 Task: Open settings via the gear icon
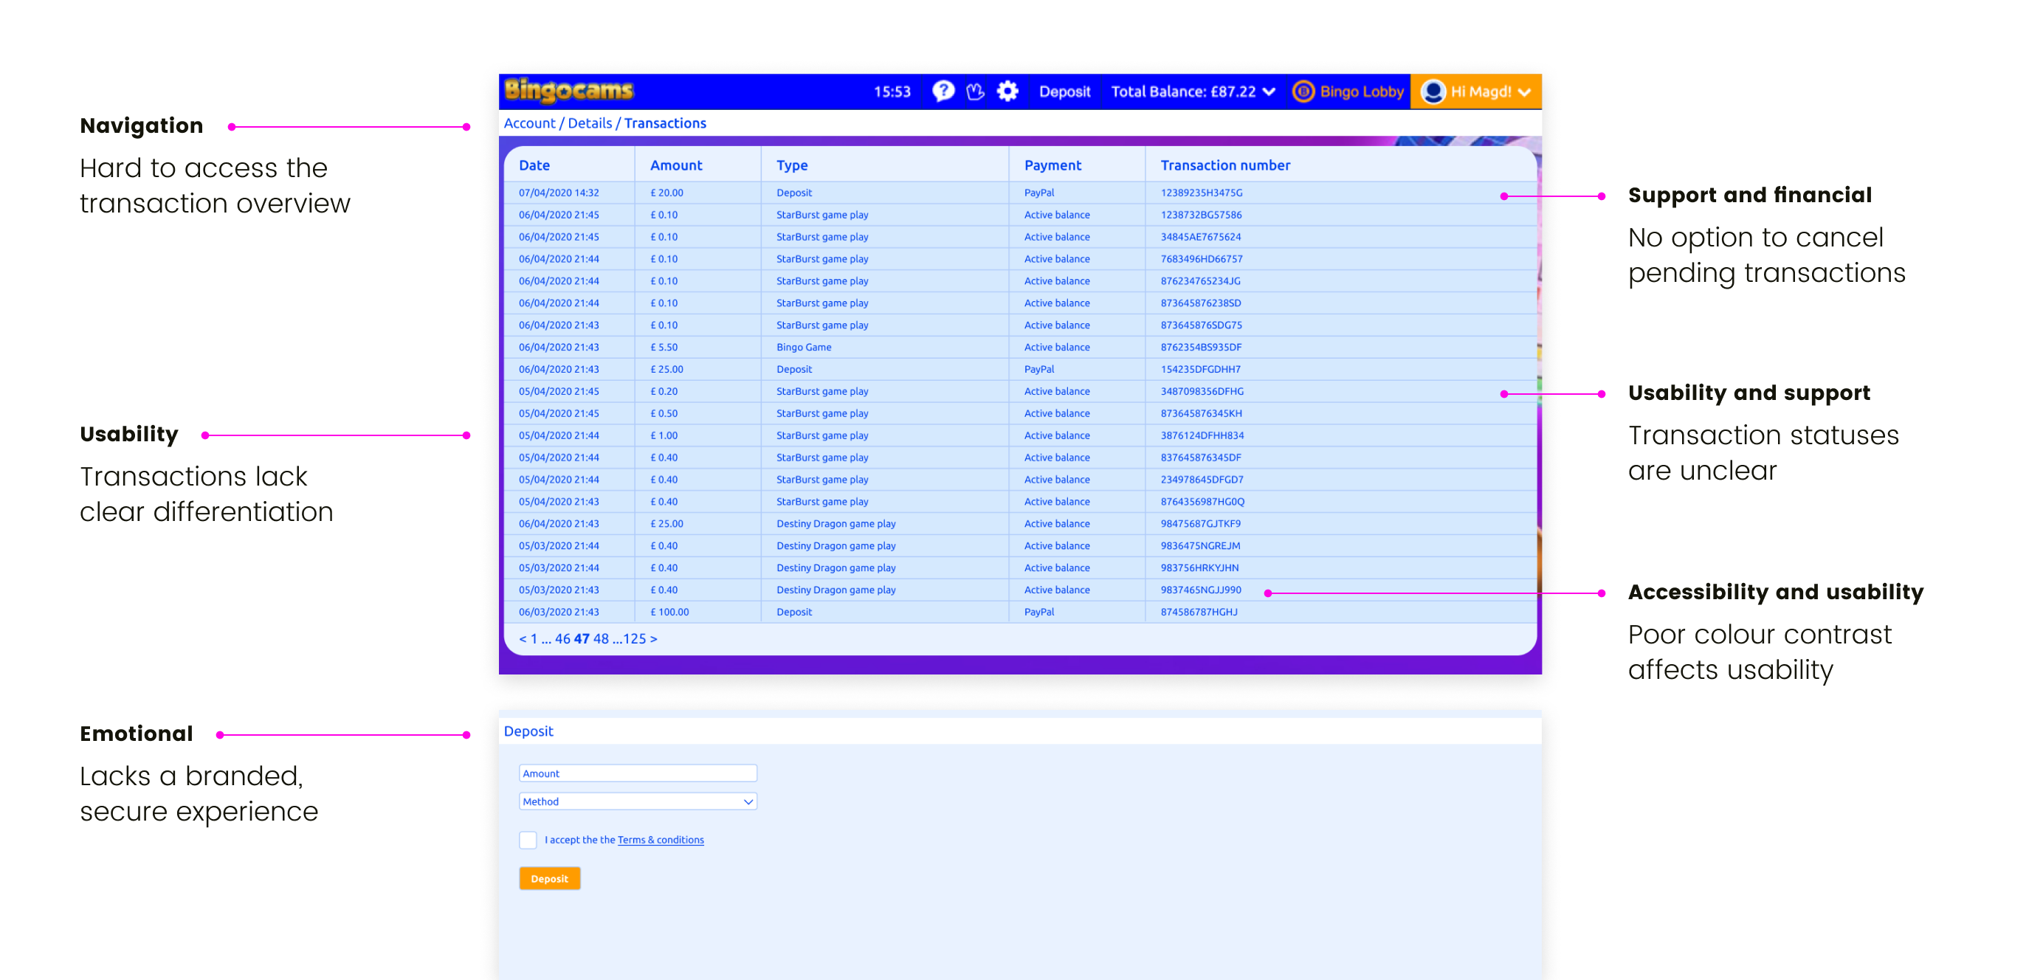[1007, 92]
